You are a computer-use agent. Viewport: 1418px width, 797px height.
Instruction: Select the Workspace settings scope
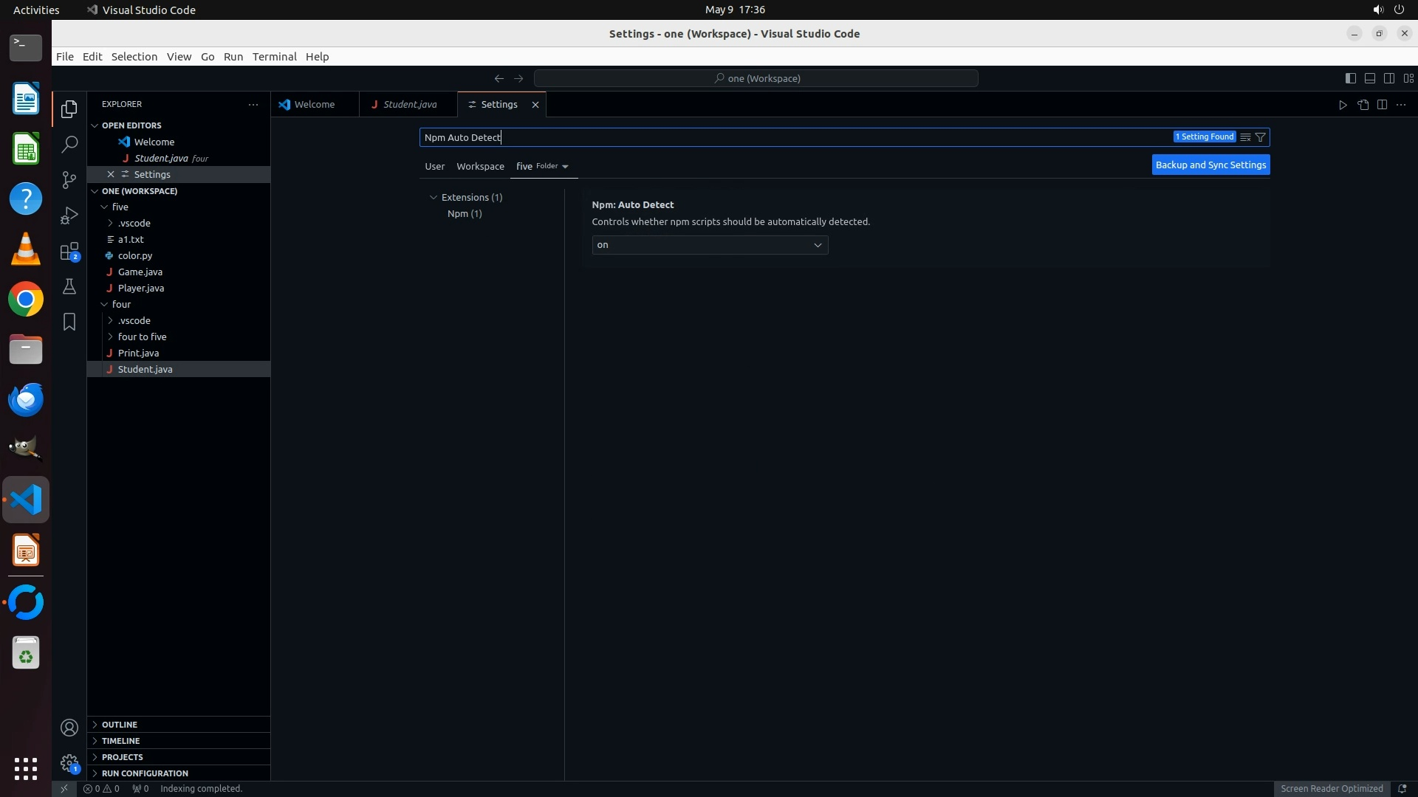coord(480,167)
